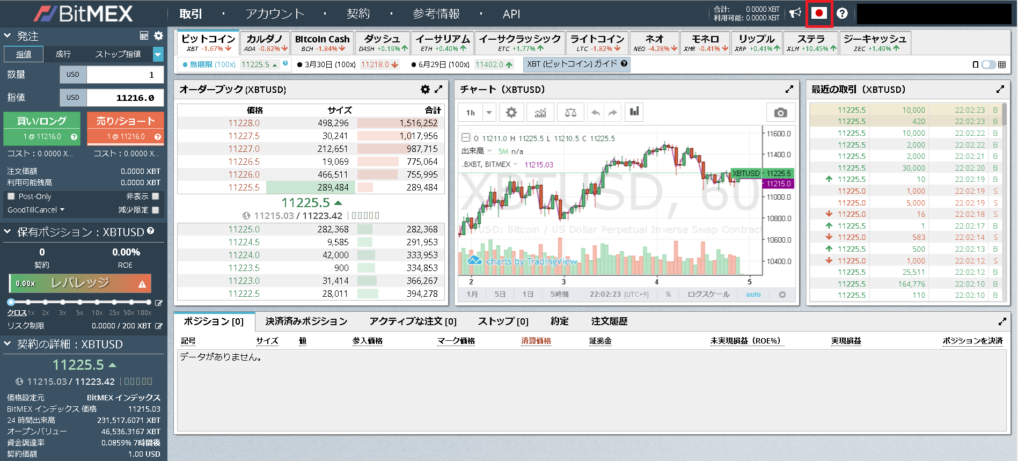The width and height of the screenshot is (1018, 461).
Task: Open the GoodTillCancel dropdown
Action: pos(35,210)
